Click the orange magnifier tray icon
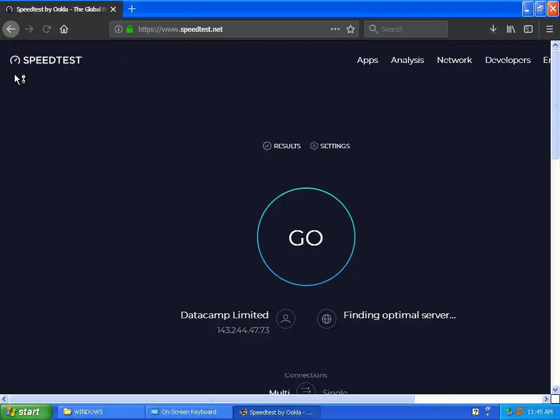This screenshot has height=420, width=560. (x=520, y=412)
